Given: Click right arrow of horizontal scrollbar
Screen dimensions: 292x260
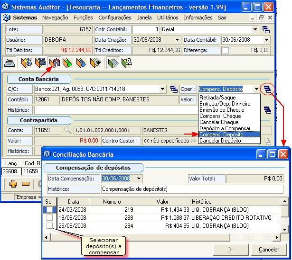Looking at the screenshot, I should [277, 237].
